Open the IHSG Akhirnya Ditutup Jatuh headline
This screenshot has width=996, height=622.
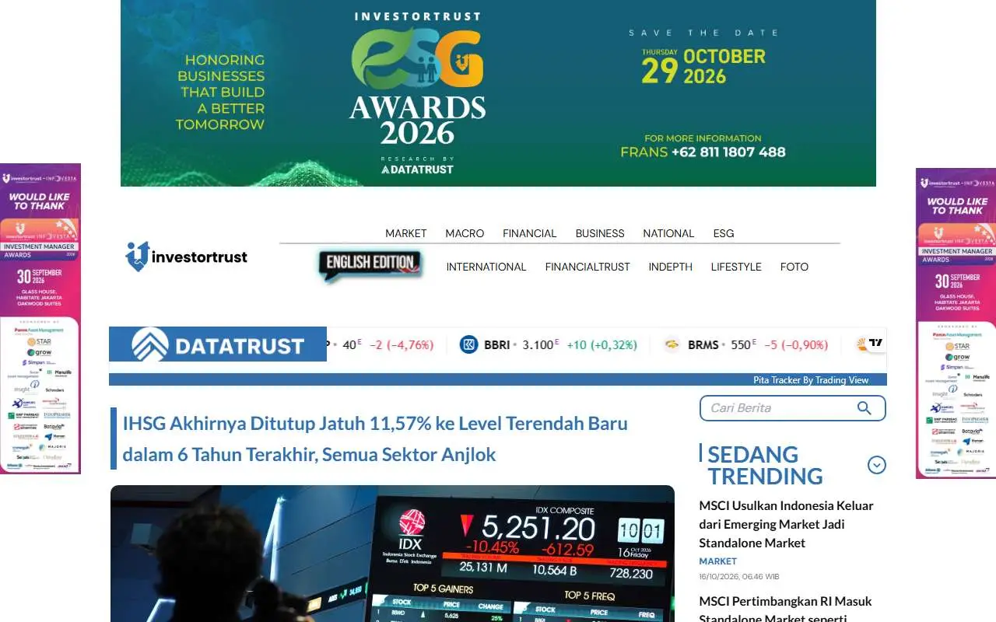(x=375, y=439)
